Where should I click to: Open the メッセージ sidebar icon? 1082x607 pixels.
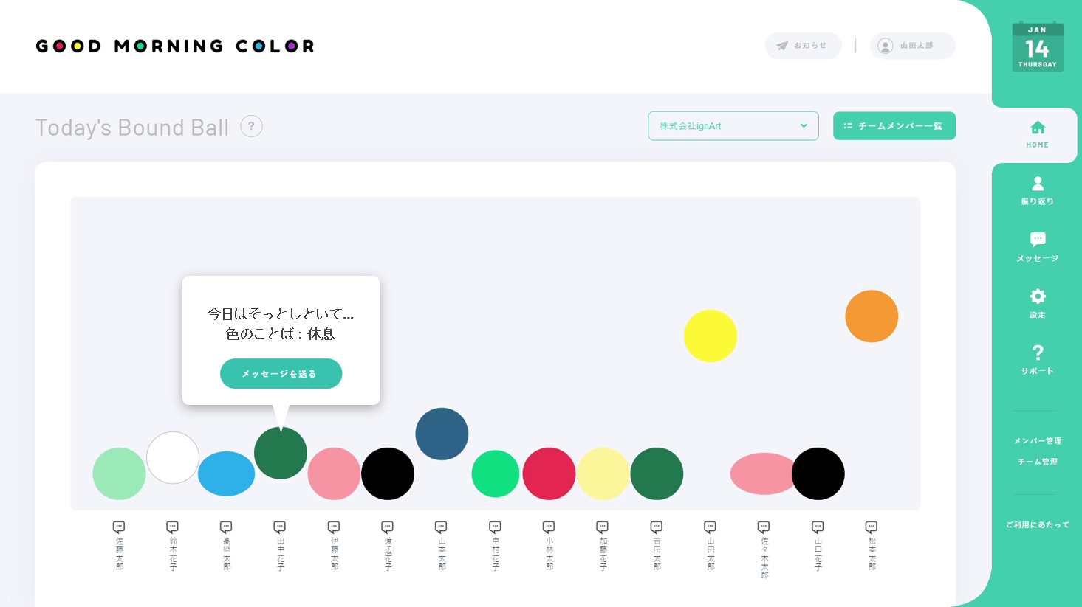[1037, 240]
